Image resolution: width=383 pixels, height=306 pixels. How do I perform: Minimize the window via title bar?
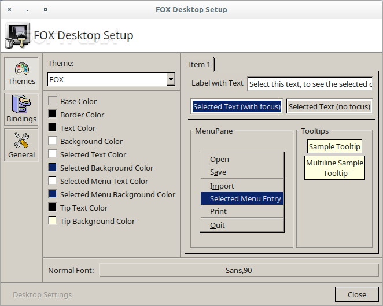pyautogui.click(x=27, y=10)
